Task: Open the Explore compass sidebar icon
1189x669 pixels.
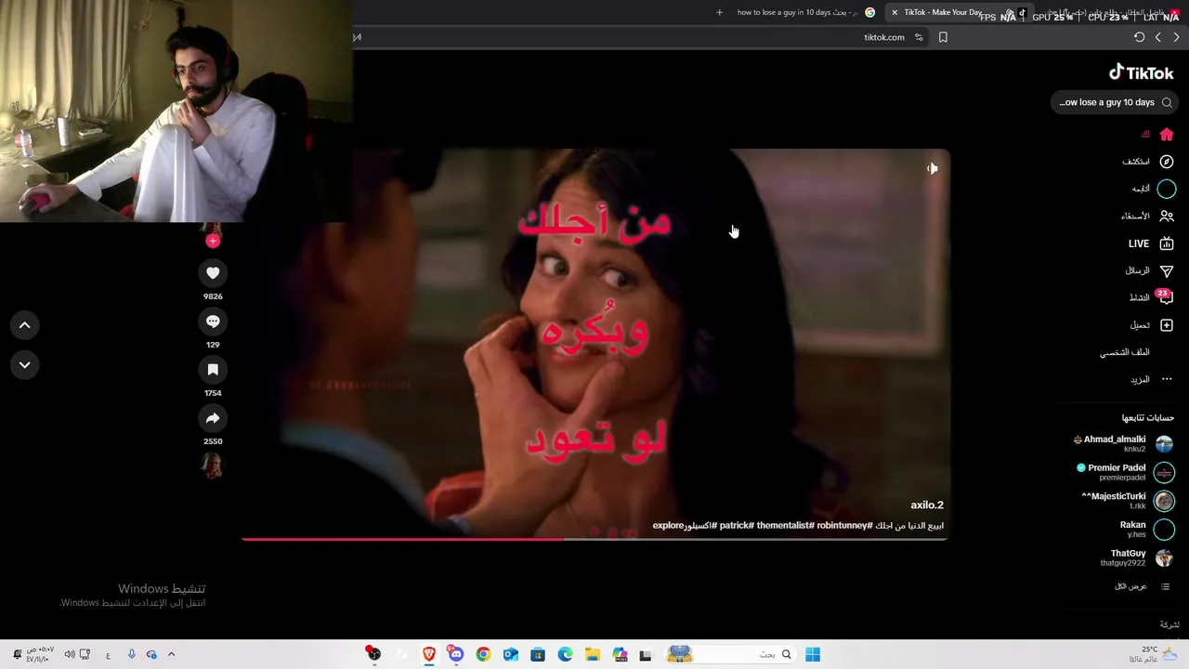Action: 1167,162
